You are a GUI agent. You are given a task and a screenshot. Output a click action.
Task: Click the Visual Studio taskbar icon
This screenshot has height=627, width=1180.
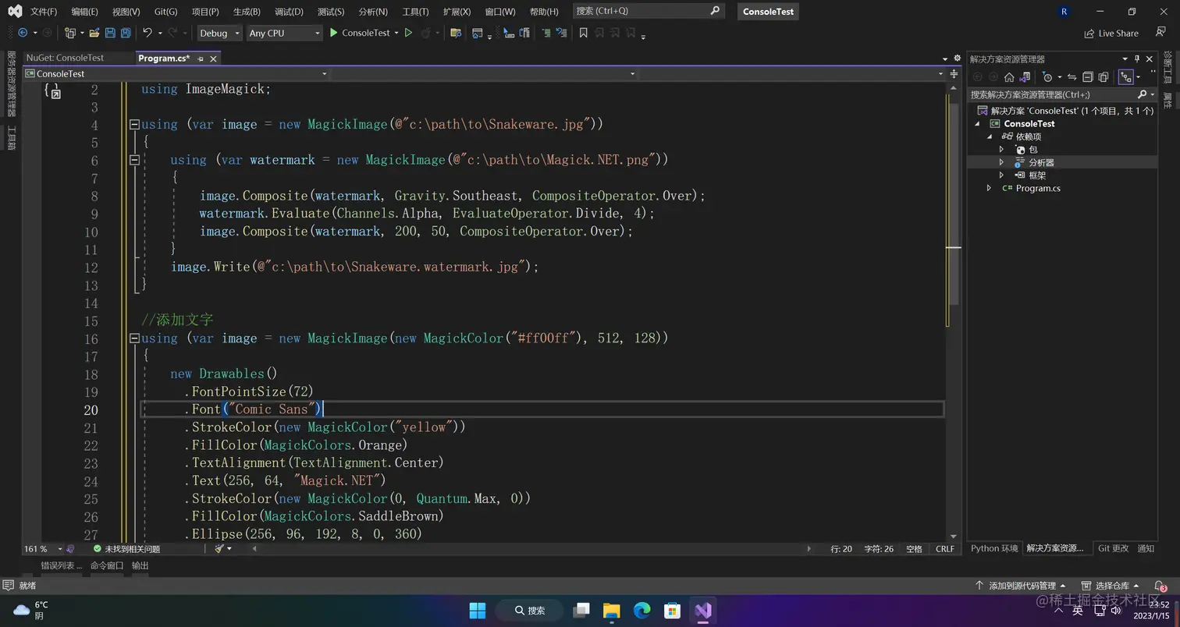point(703,610)
